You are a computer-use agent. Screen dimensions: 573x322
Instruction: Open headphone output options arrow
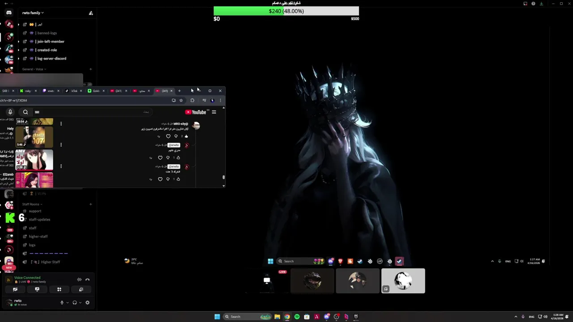80,303
